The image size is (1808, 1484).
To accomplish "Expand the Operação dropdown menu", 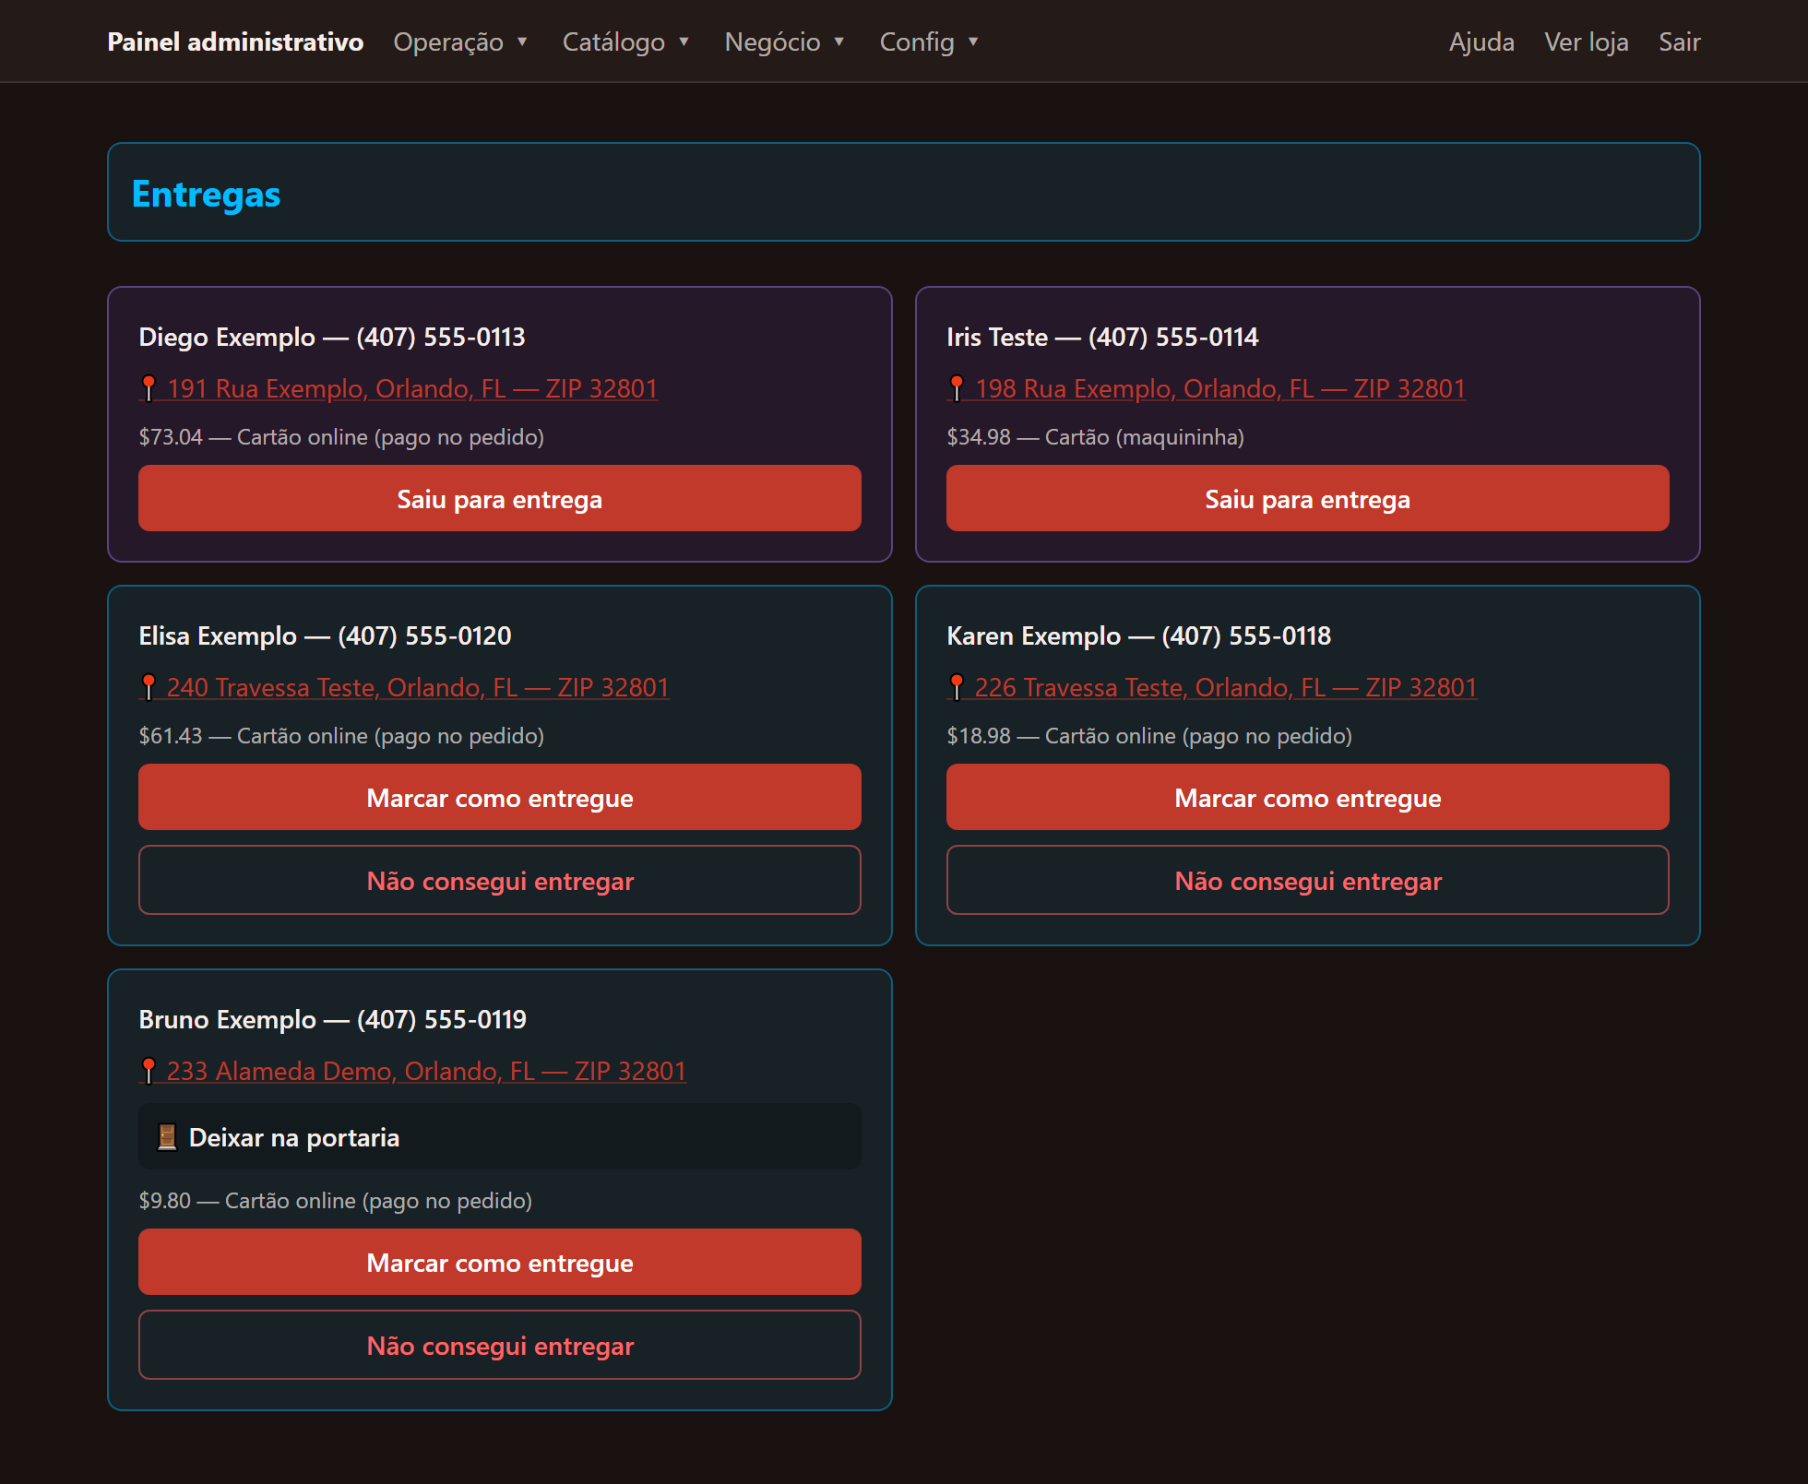I will coord(460,42).
